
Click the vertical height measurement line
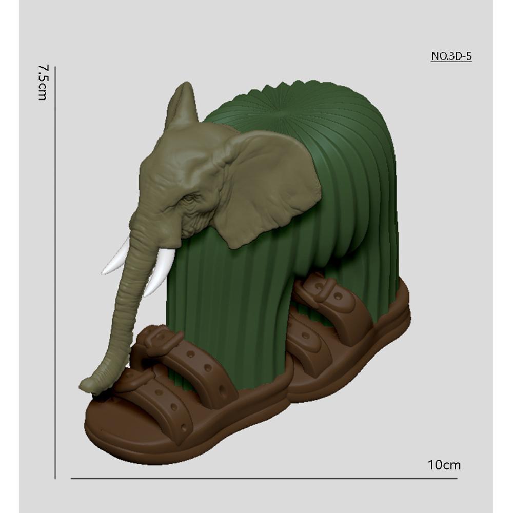[x=55, y=272]
